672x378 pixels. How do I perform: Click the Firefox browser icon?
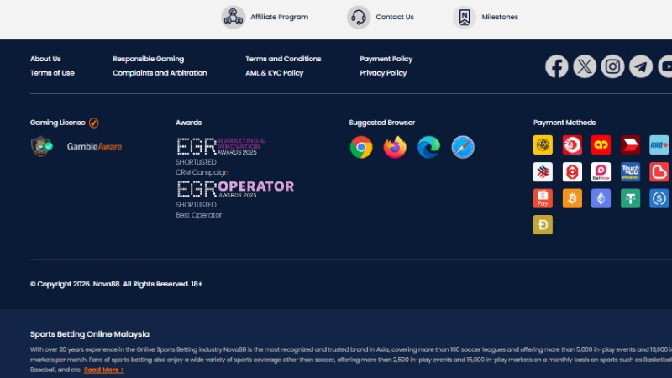click(x=395, y=147)
